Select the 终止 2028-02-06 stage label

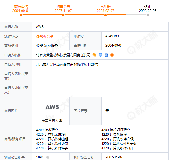[x=148, y=9]
